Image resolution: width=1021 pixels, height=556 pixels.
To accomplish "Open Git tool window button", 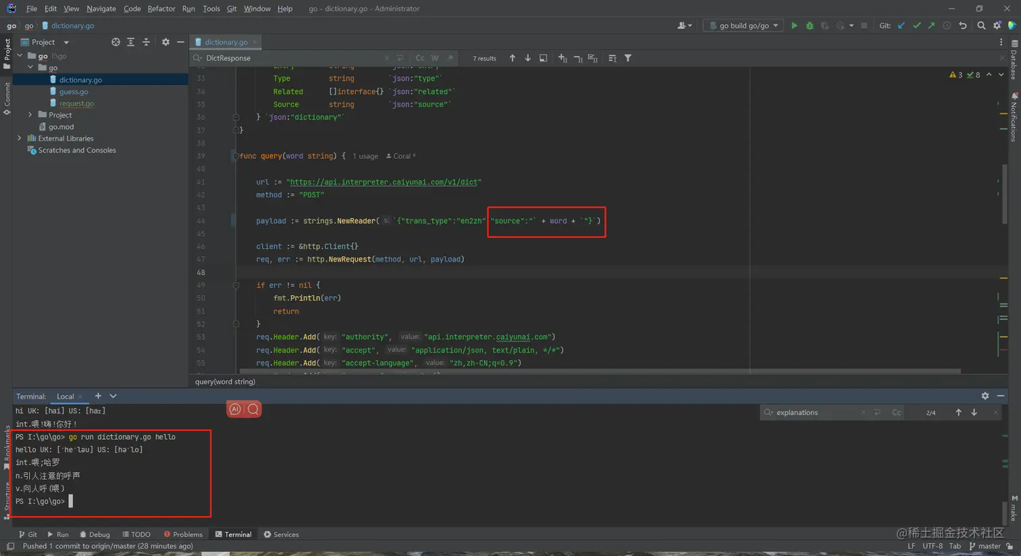I will (x=28, y=534).
